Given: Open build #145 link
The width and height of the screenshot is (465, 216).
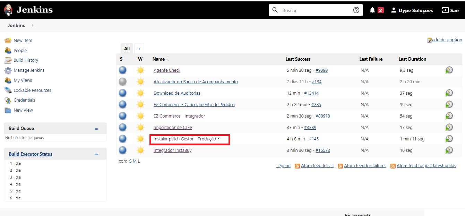Looking at the screenshot, I should (314, 139).
